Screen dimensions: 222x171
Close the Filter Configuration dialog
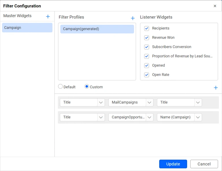(215, 6)
